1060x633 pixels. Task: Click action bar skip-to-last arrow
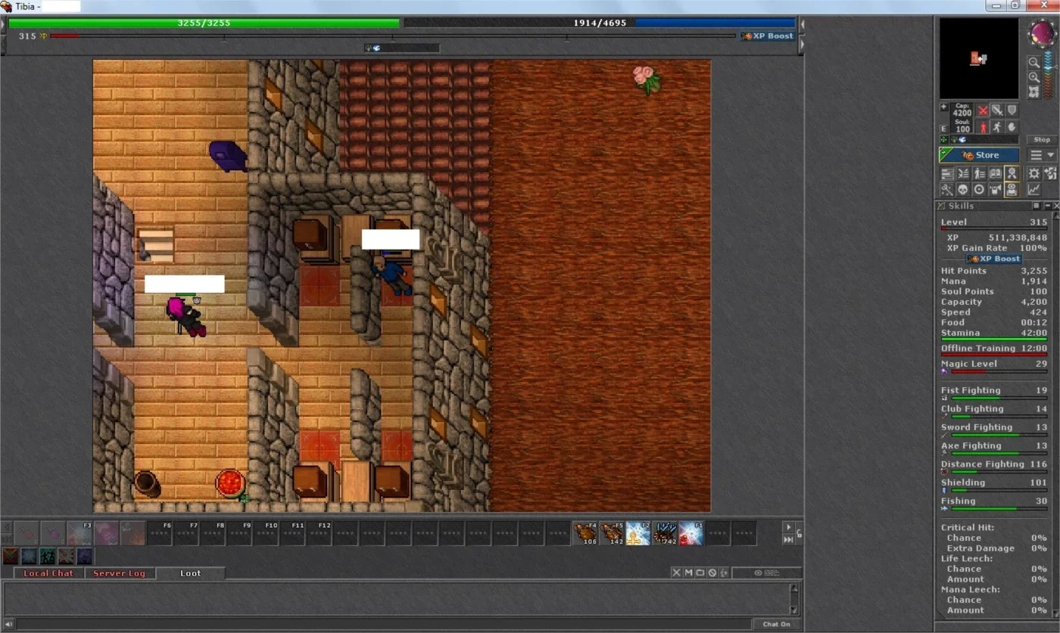(789, 540)
